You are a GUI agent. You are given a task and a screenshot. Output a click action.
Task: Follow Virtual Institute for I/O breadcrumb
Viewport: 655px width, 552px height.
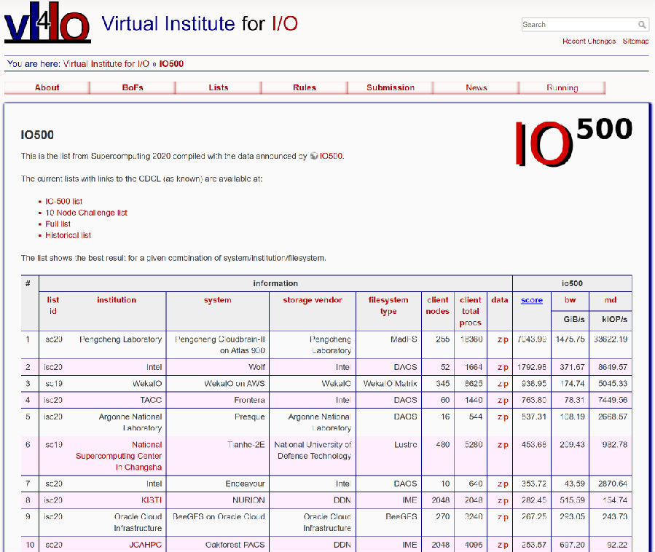pyautogui.click(x=106, y=64)
